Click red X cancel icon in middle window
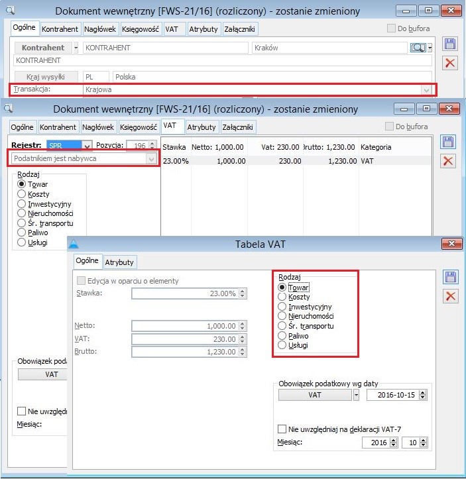 pyautogui.click(x=448, y=161)
